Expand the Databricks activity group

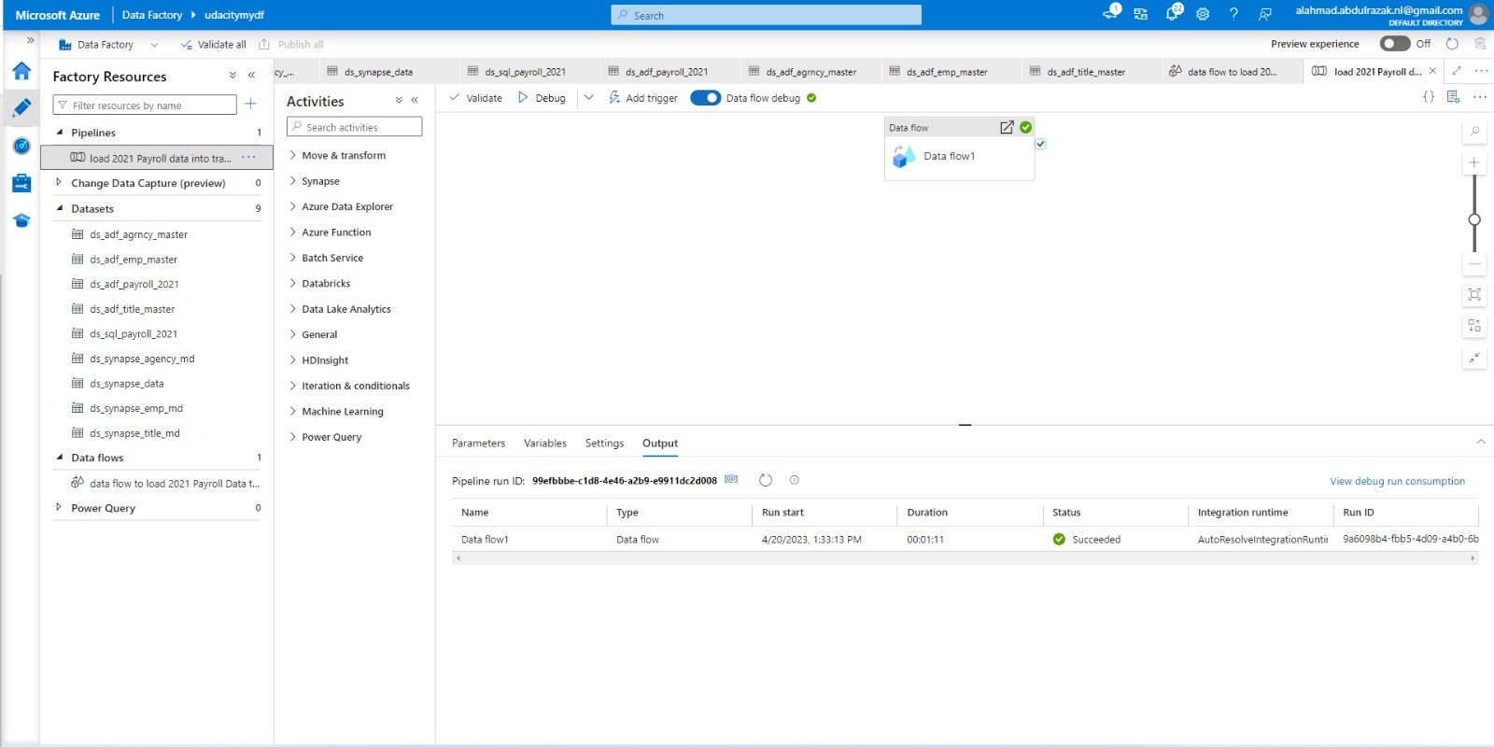[x=292, y=283]
